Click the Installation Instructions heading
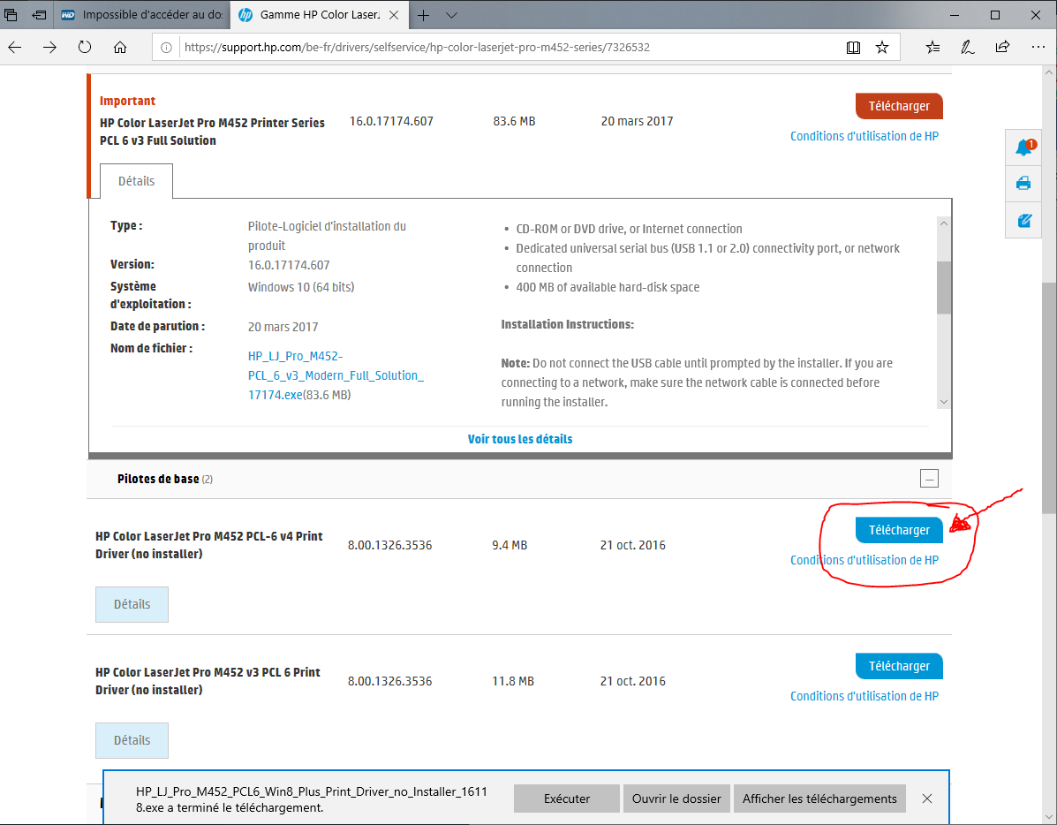1057x825 pixels. coord(568,324)
